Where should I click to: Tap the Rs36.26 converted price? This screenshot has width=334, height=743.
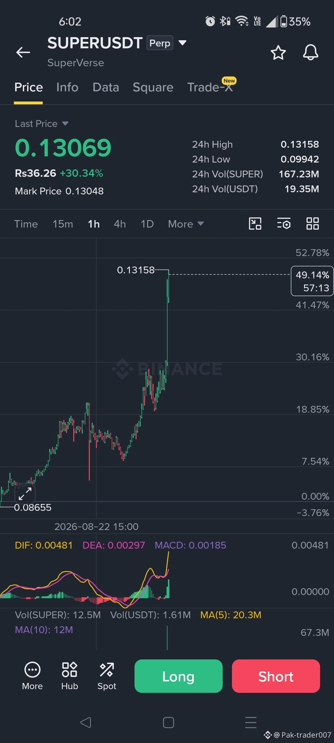pyautogui.click(x=36, y=173)
